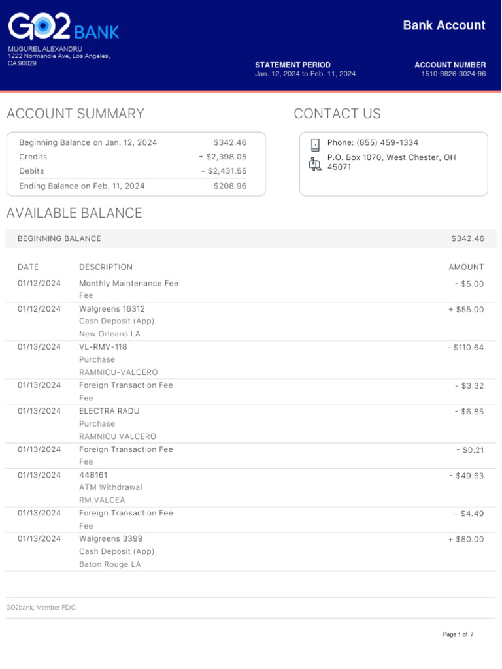
Task: Click the Walgreens 3399 deposit amount + $80.00
Action: [466, 539]
